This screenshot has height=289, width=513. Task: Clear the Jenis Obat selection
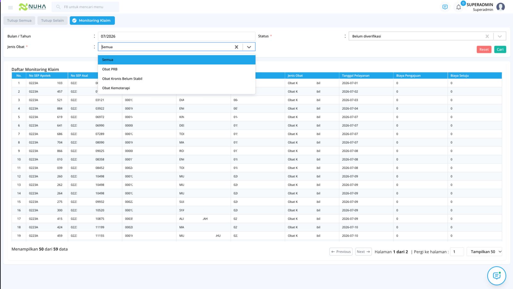(x=236, y=47)
